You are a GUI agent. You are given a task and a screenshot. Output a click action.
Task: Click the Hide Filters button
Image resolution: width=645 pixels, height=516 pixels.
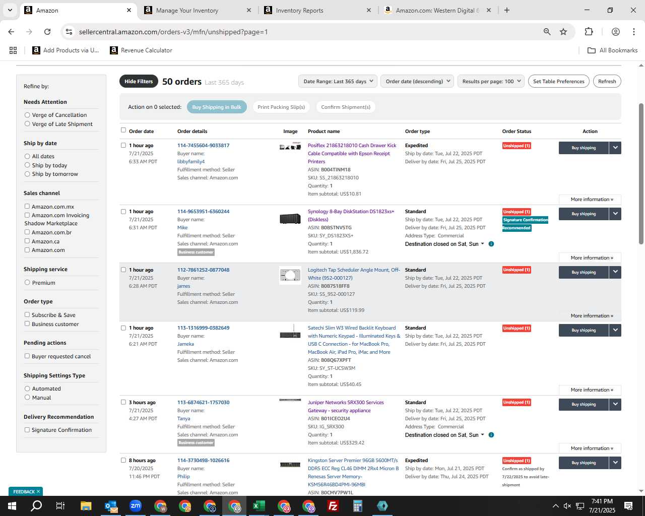[139, 81]
